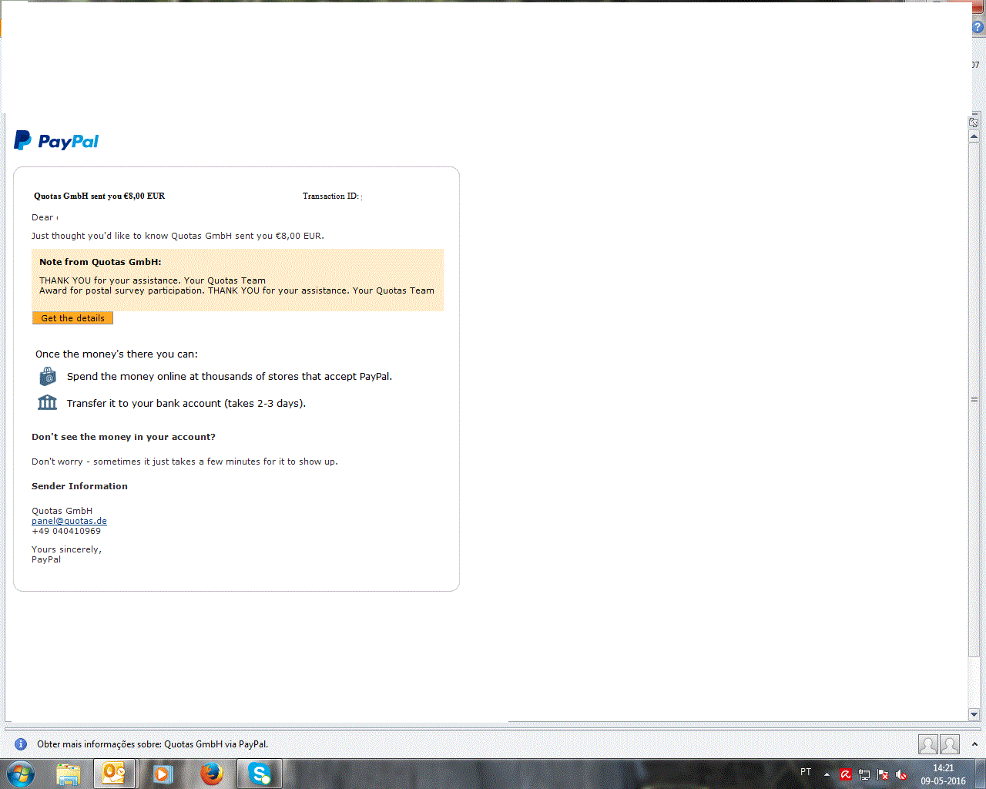This screenshot has width=986, height=789.
Task: Click the orange Get the details button
Action: click(72, 318)
